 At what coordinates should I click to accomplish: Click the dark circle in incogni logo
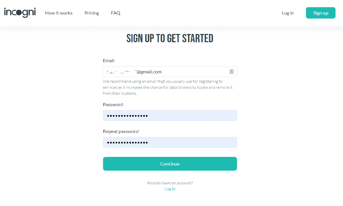click(x=19, y=13)
